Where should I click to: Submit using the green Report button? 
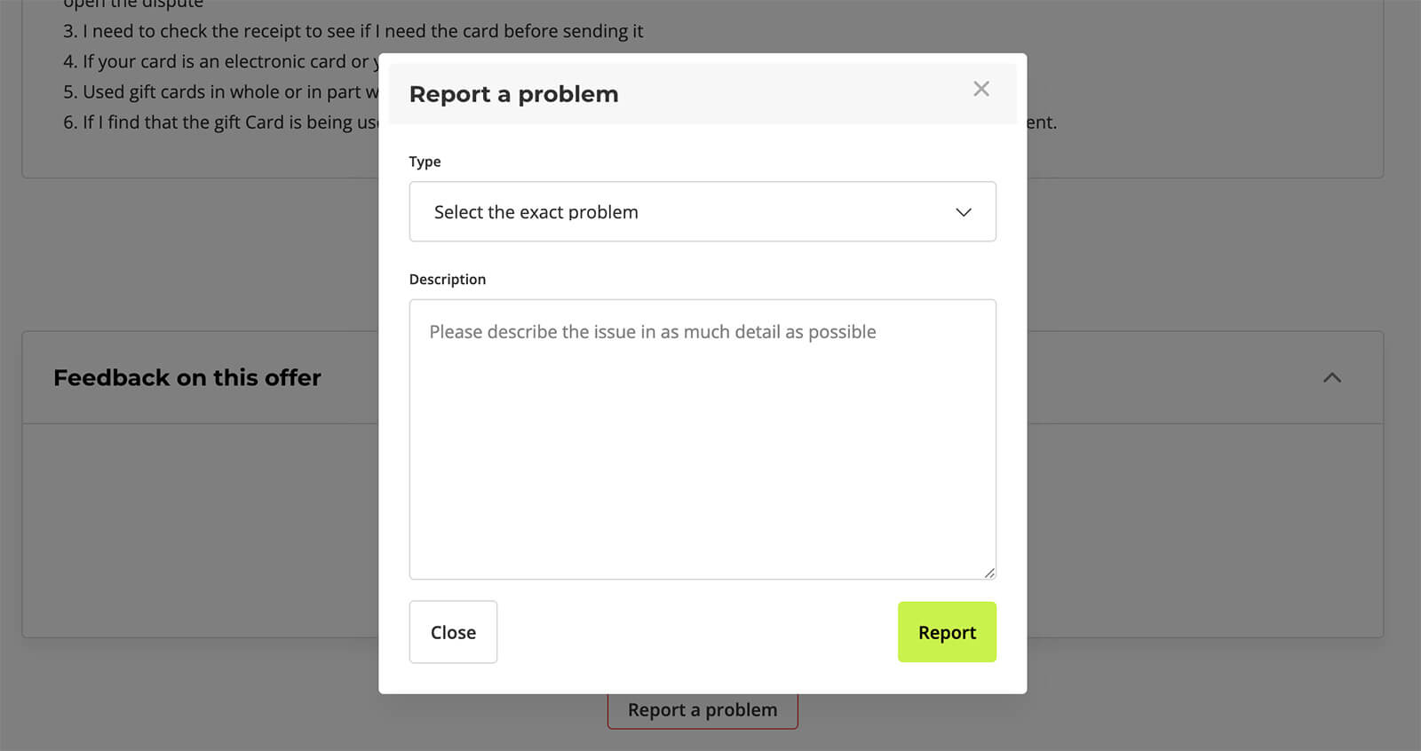(x=947, y=632)
